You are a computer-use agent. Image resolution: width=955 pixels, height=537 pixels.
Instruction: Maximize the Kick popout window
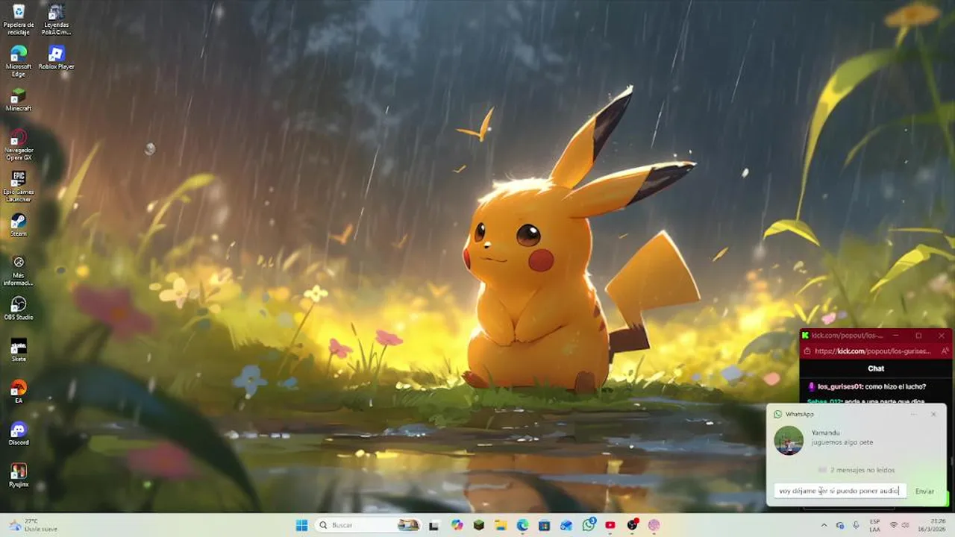(918, 336)
